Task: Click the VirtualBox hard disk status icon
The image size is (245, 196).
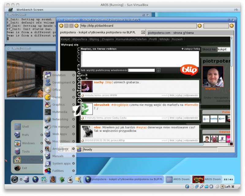Action: coord(187,187)
